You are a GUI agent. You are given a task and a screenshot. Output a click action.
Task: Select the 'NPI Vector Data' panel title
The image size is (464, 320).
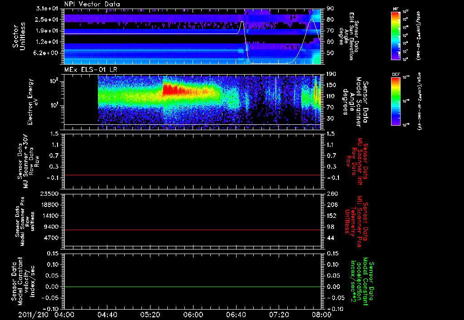coord(92,4)
